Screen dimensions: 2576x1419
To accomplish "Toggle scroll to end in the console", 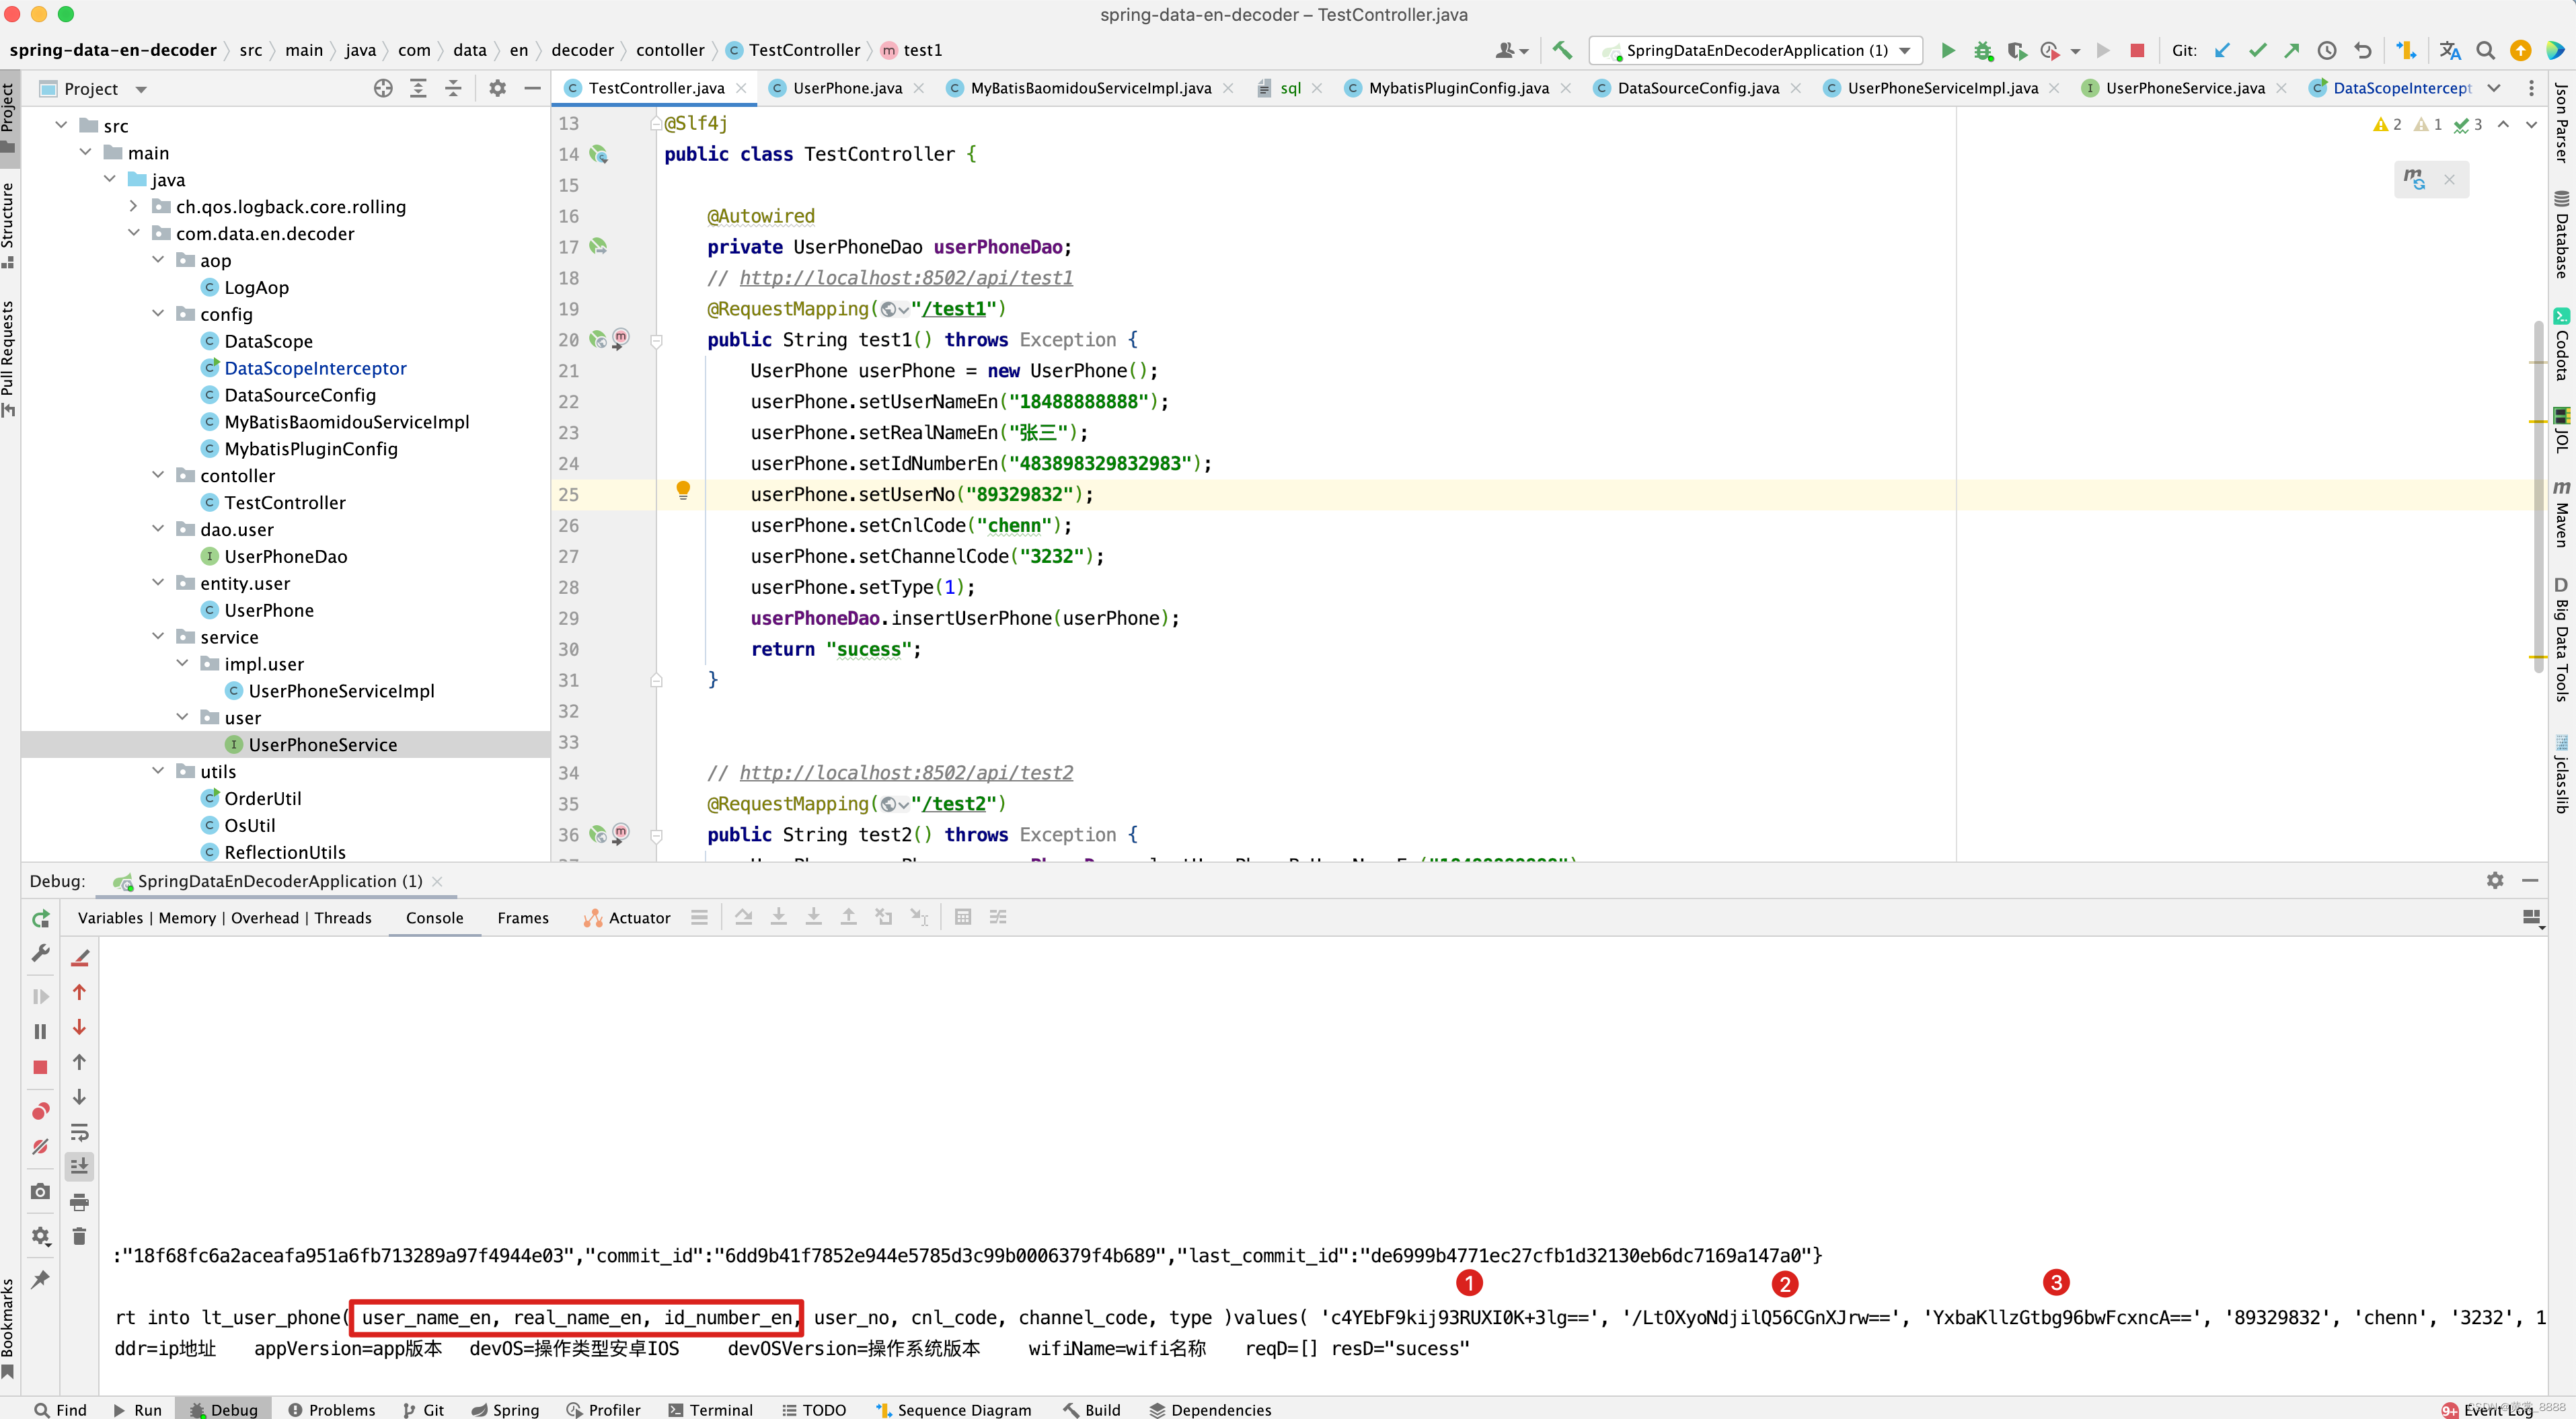I will tap(80, 1166).
